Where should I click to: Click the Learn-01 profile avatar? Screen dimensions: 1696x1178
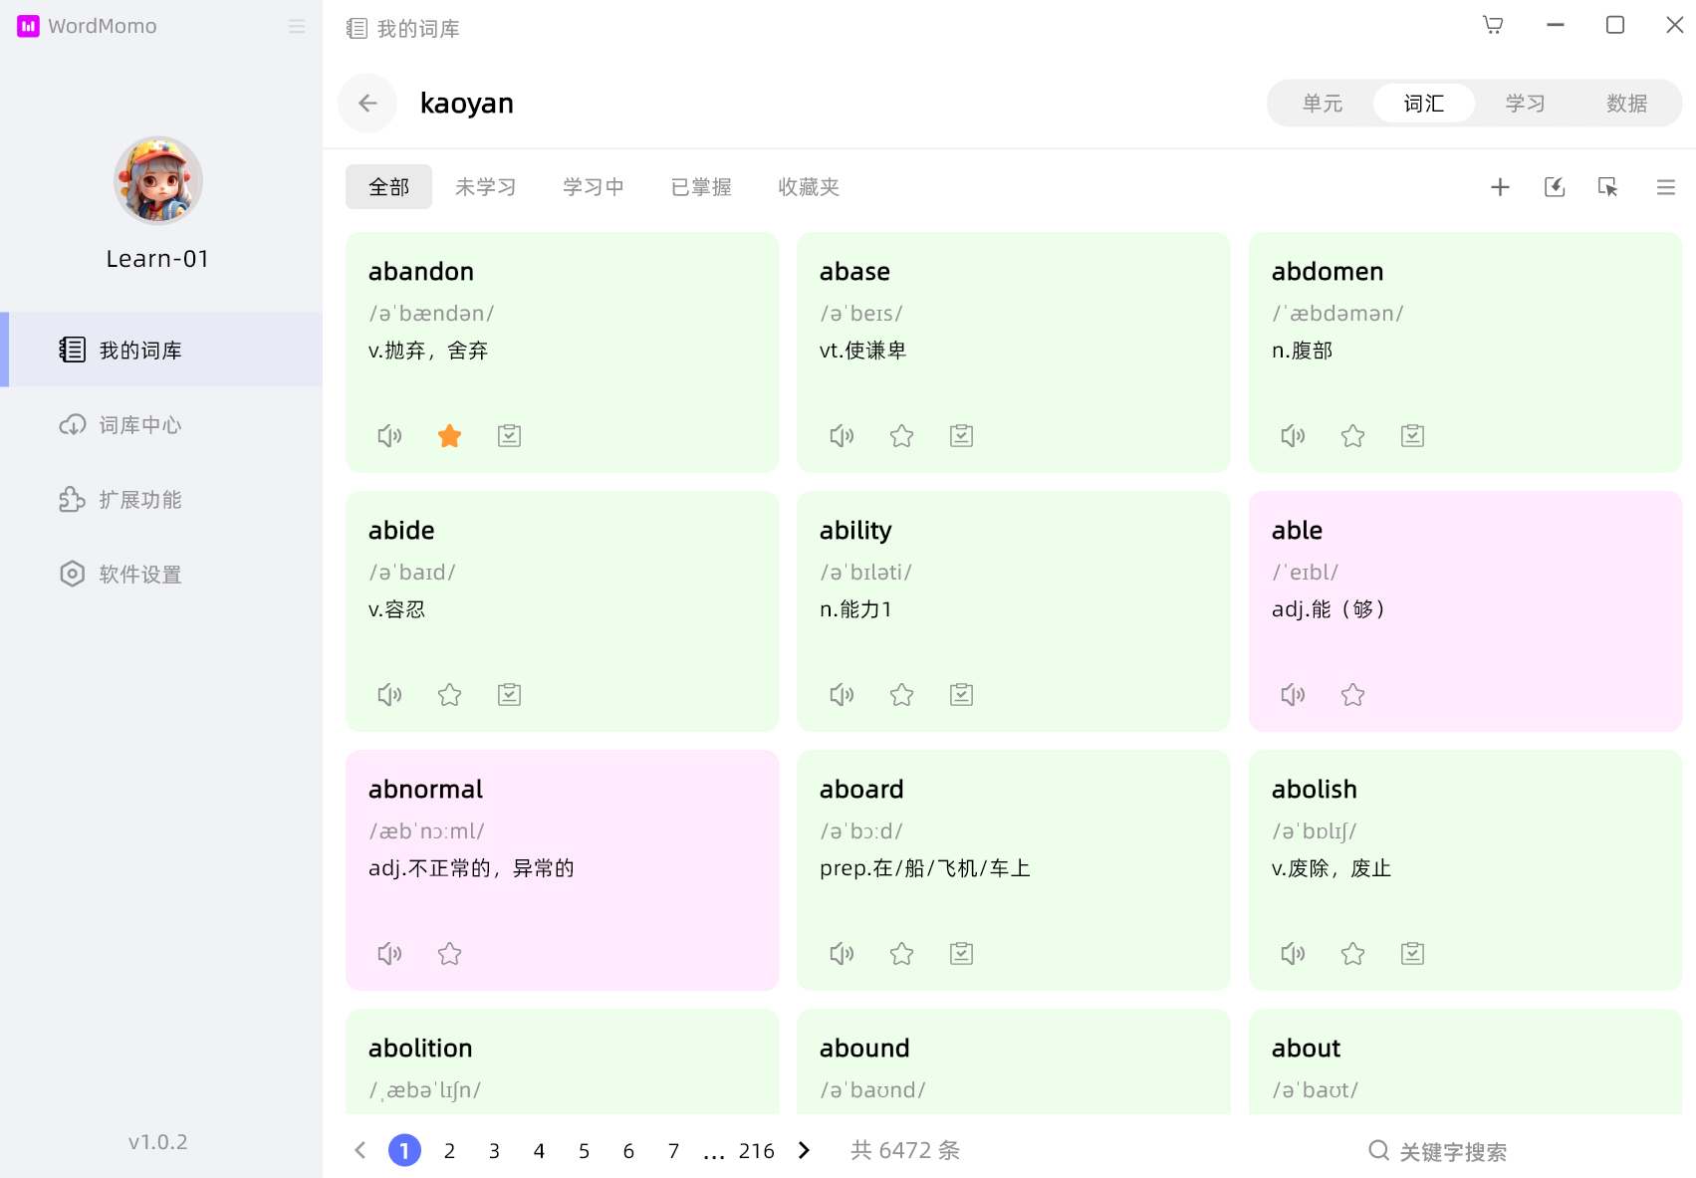(x=158, y=181)
